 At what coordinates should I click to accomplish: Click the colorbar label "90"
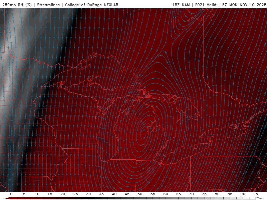click(243, 194)
